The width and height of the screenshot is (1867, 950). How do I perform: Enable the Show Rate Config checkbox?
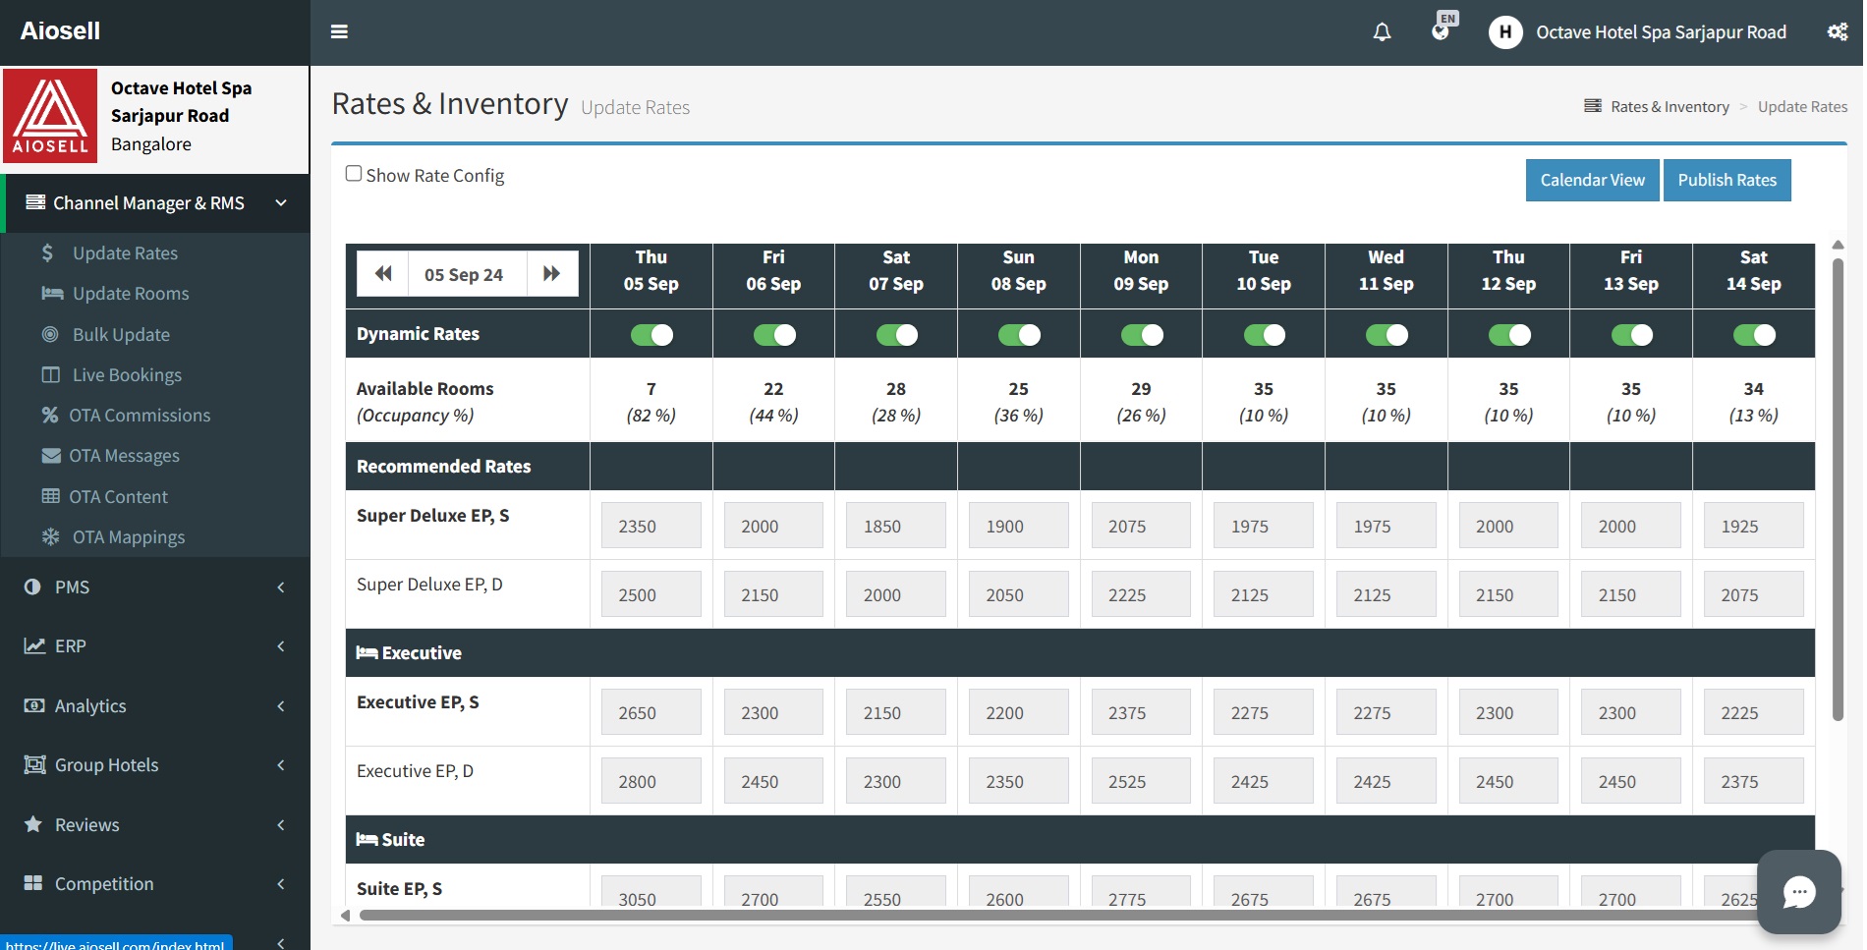tap(354, 174)
